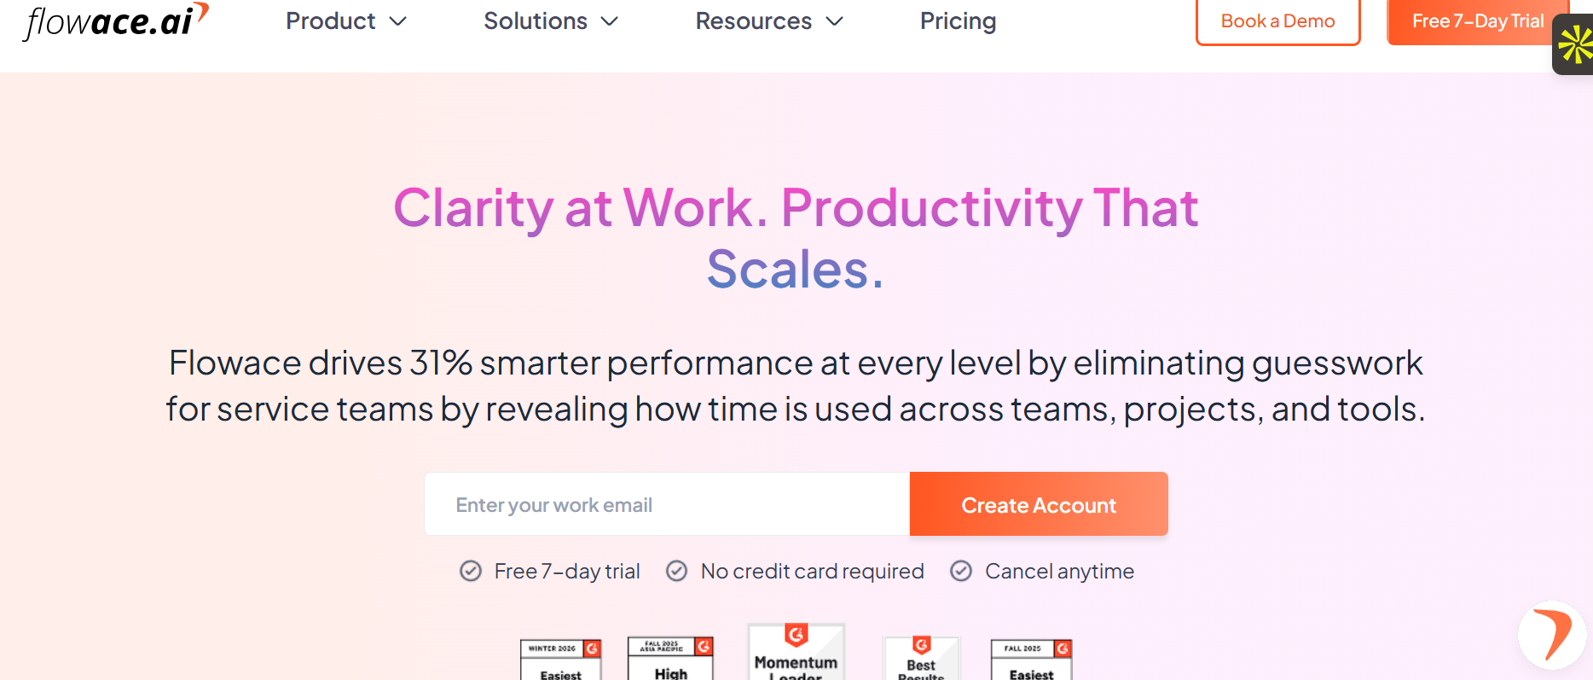Screen dimensions: 1593x680
Task: Expand the Solutions dropdown chevron
Action: tap(610, 21)
